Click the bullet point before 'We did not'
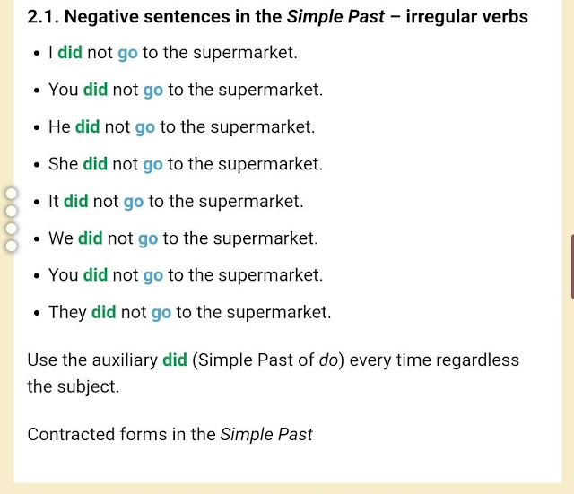 pyautogui.click(x=35, y=239)
